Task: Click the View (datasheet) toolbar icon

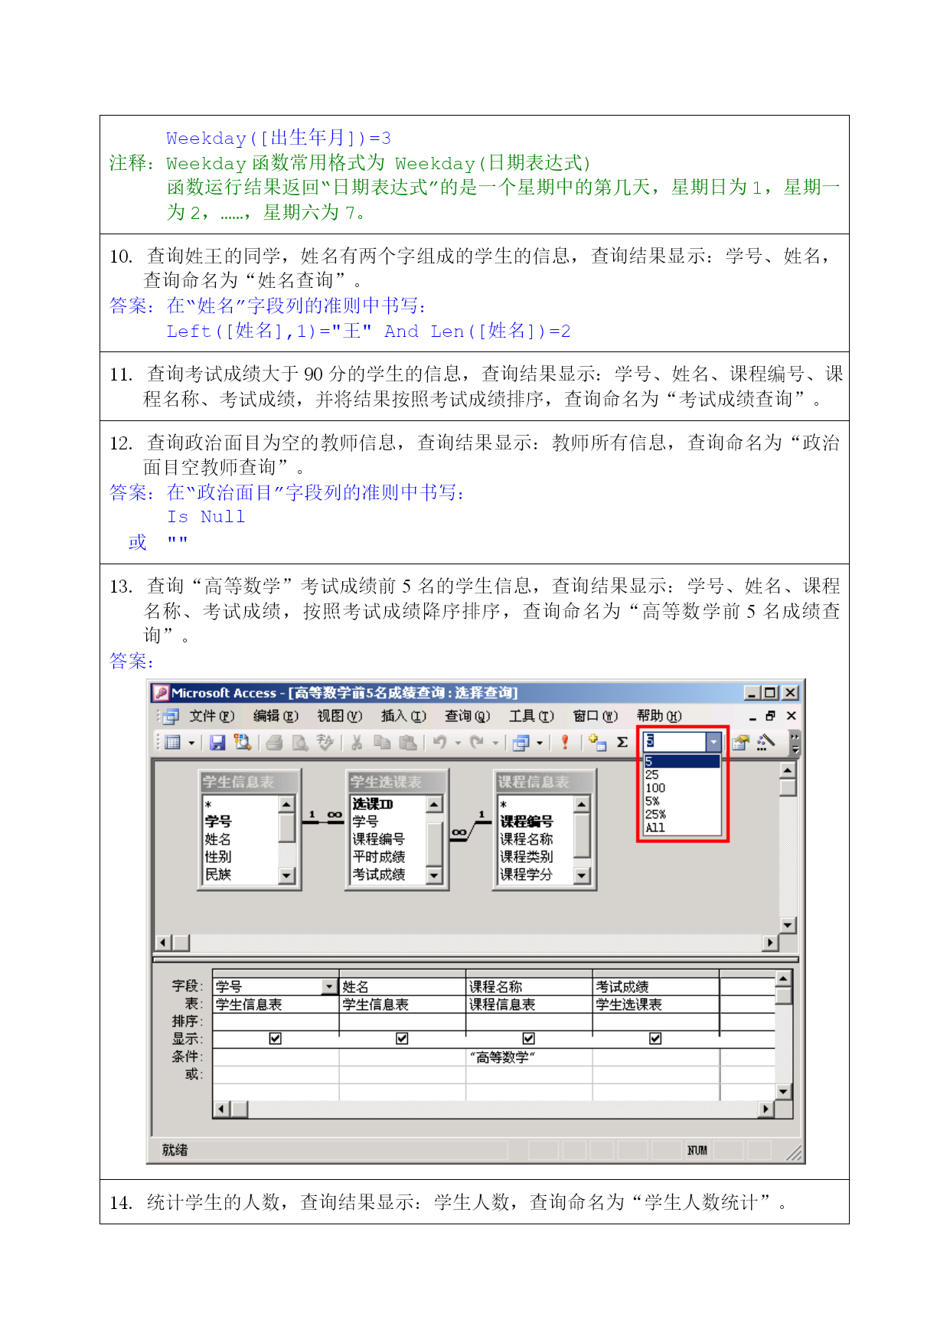Action: 173,742
